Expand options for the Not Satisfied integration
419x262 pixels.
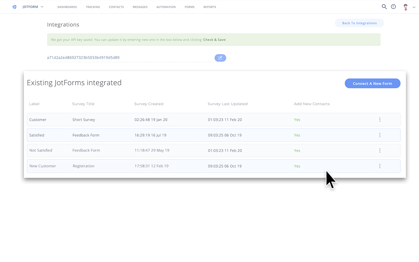380,150
